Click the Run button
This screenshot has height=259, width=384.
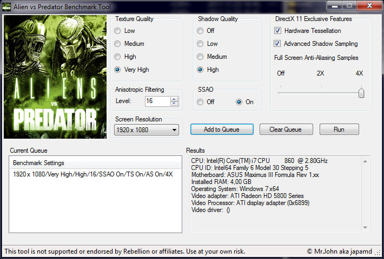(339, 129)
